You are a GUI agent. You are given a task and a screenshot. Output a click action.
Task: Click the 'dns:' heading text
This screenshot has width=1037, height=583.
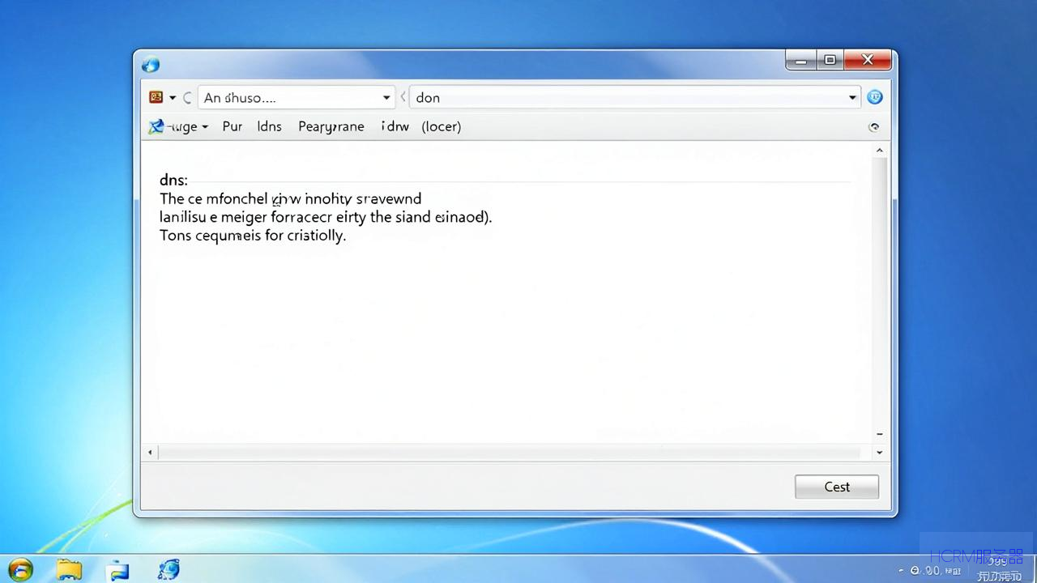pyautogui.click(x=173, y=180)
